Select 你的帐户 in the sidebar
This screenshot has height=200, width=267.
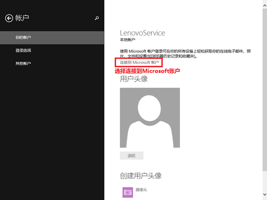pyautogui.click(x=52, y=38)
